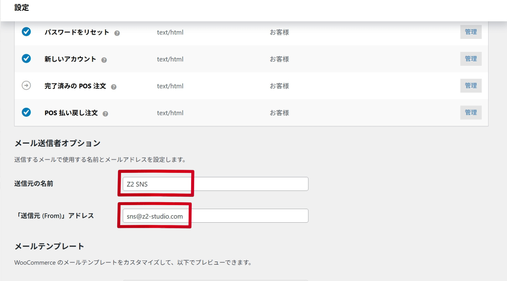Image resolution: width=507 pixels, height=281 pixels.
Task: Click enabled checkmark icon for POS 払い戻し注文
Action: pos(26,112)
